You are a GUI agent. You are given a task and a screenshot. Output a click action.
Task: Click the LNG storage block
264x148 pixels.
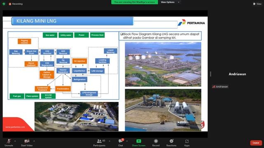coord(97,71)
